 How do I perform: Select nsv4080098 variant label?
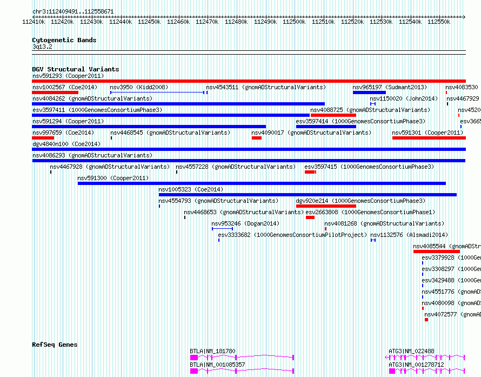451,303
